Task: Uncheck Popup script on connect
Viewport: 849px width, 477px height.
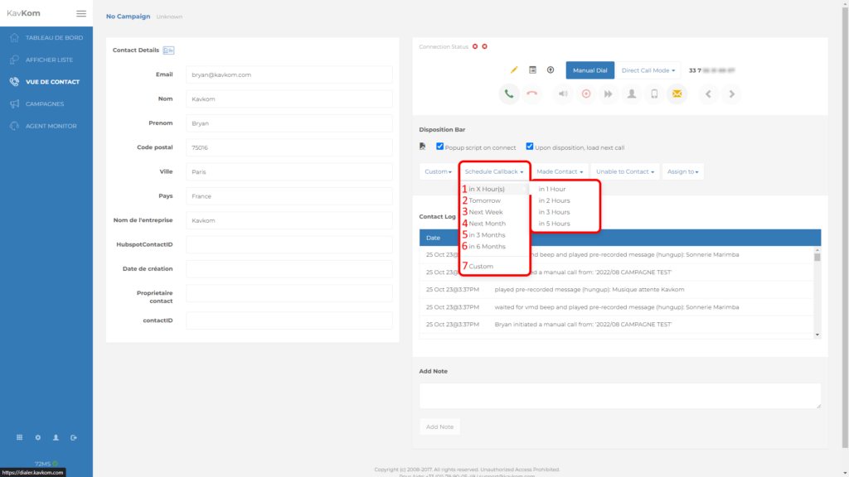Action: 440,147
